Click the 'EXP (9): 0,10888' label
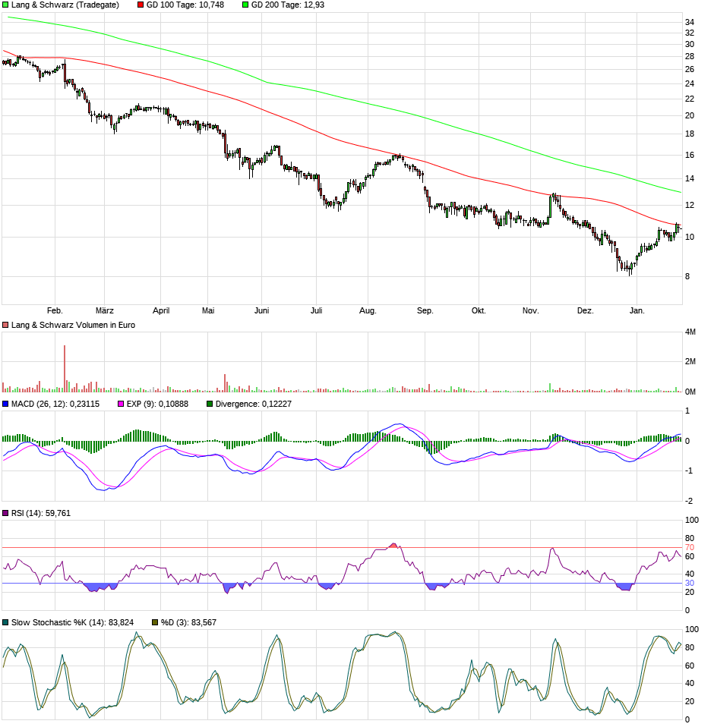714x727 pixels. point(158,404)
